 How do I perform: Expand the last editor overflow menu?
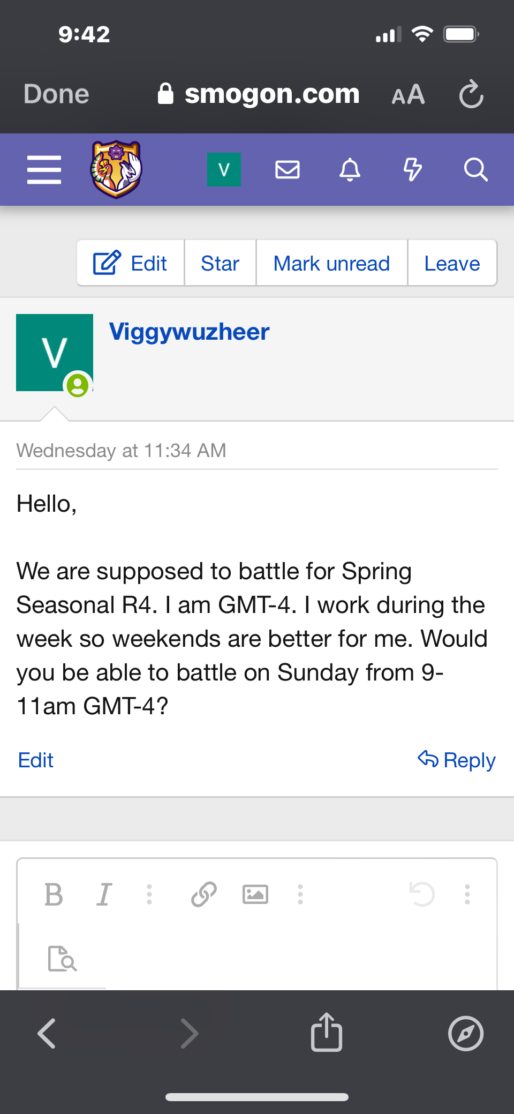467,894
